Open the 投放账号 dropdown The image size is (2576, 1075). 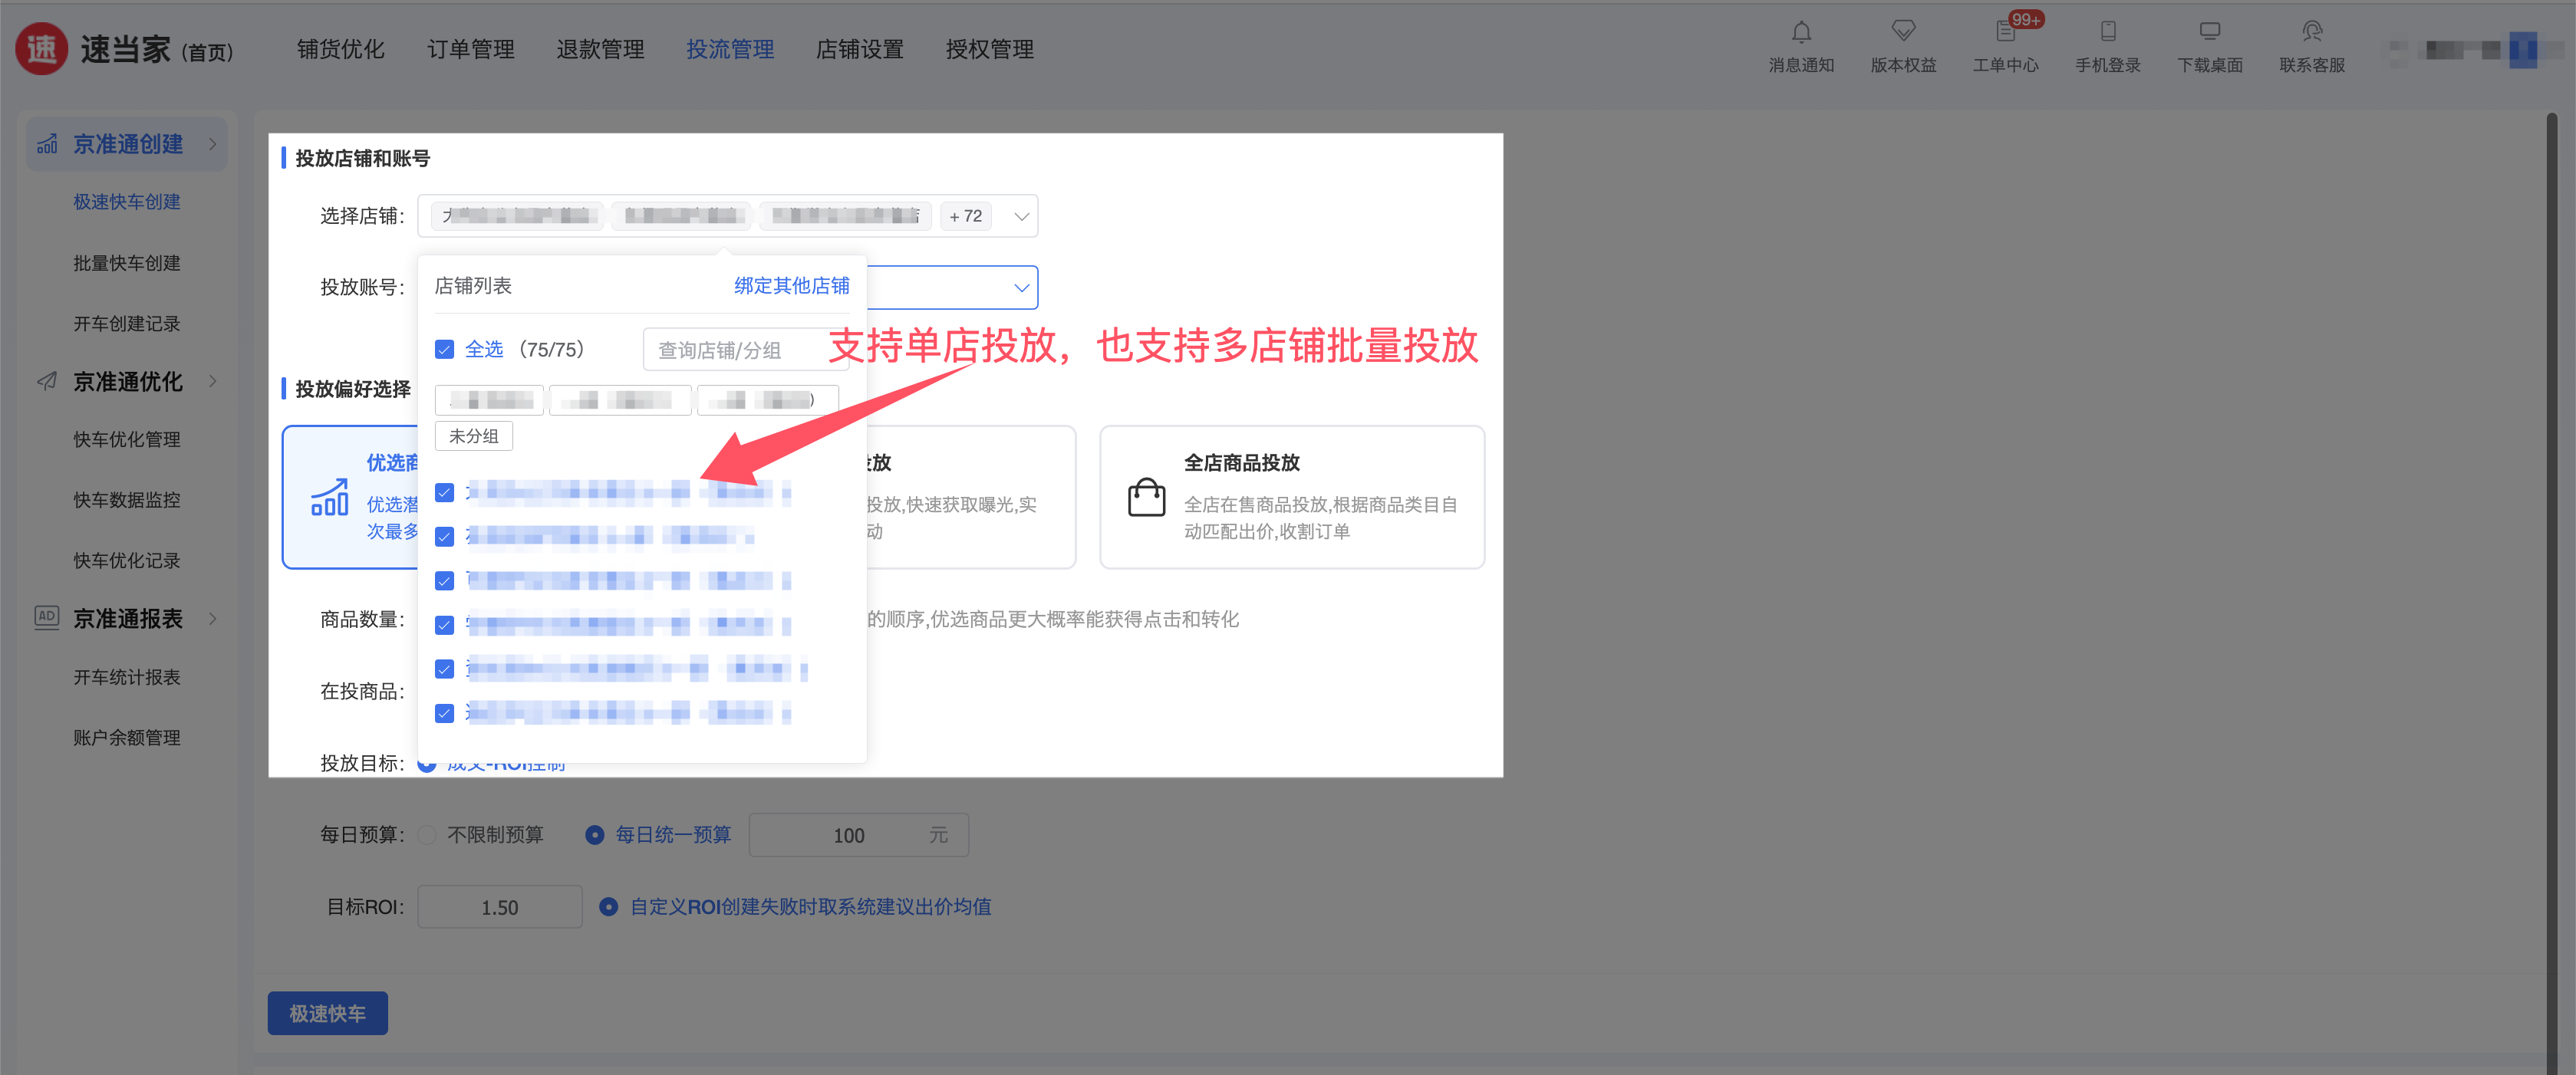click(1021, 288)
